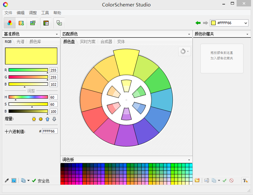Apply favorite with green checkmark
The image size is (253, 195).
[224, 180]
